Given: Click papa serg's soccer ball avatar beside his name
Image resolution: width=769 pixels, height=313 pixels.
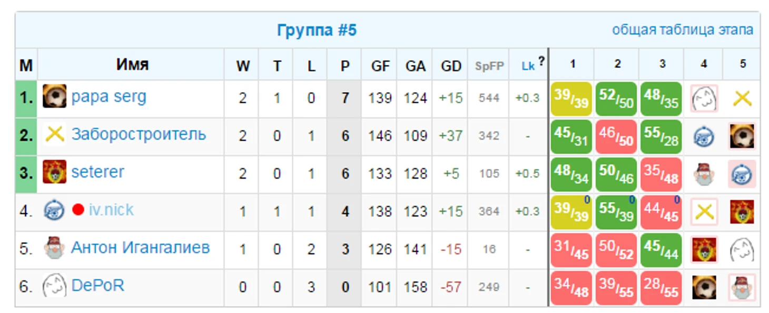Looking at the screenshot, I should coord(54,96).
